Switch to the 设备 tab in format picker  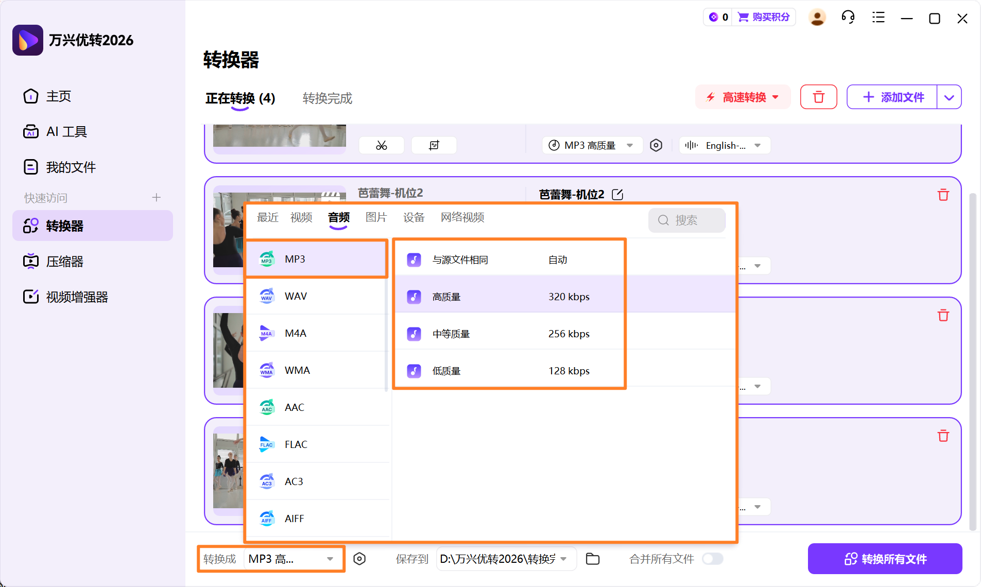tap(414, 217)
